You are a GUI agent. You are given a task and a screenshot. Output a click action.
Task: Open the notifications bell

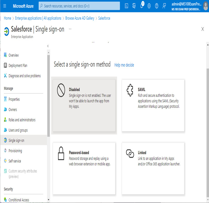pos(142,5)
